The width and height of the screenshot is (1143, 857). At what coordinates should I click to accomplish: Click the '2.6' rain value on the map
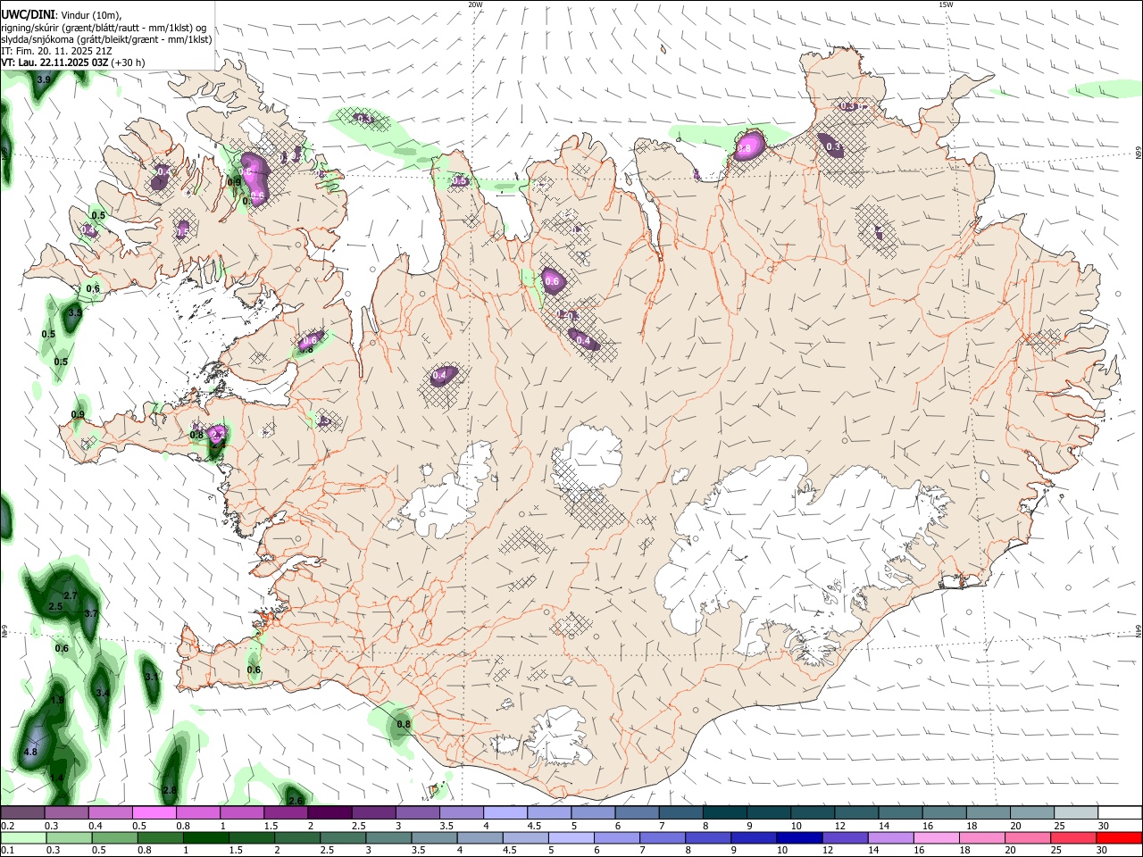coord(296,801)
